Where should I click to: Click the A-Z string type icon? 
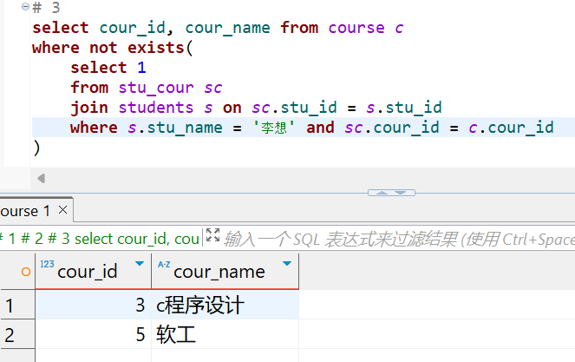163,265
